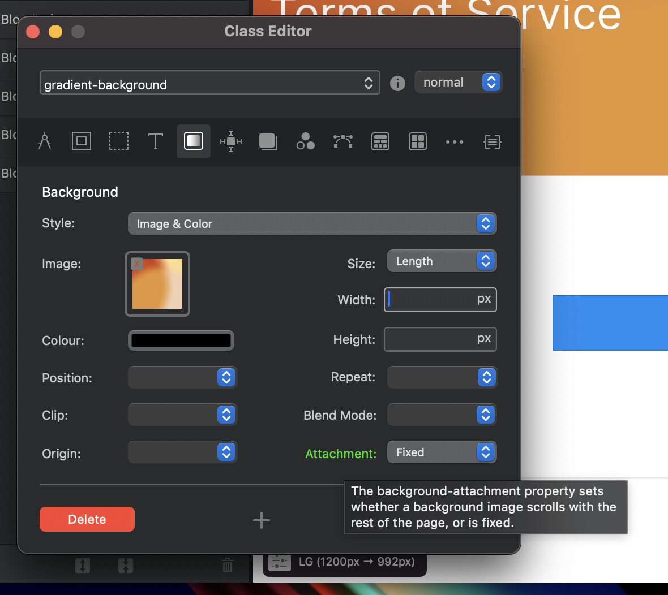Click the info icon beside class name
Screen dimensions: 668x595
pyautogui.click(x=397, y=83)
